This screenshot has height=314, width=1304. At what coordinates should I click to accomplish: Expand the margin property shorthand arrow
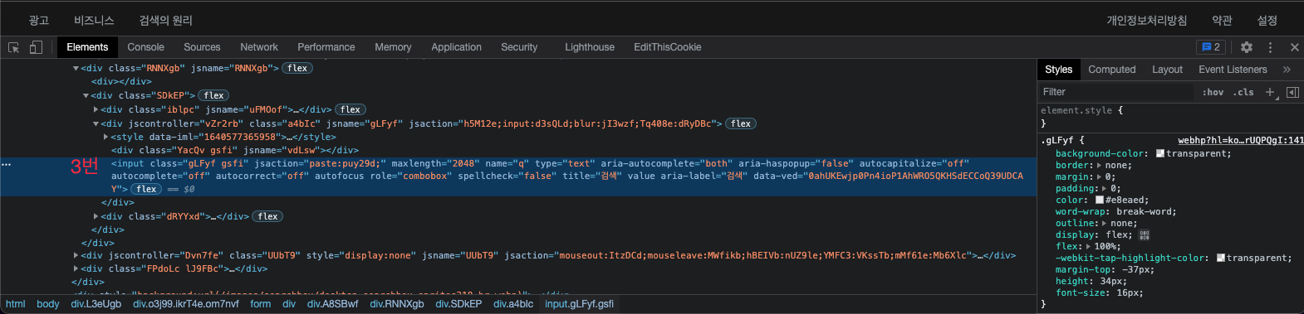[x=1100, y=177]
